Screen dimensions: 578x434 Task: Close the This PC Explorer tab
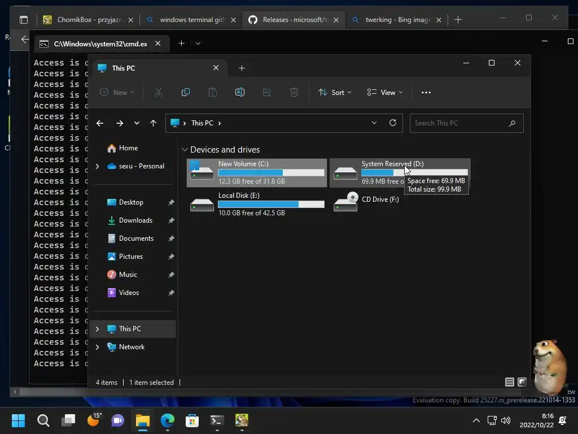click(216, 68)
